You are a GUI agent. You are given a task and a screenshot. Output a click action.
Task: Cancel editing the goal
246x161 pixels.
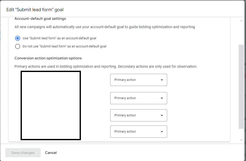pos(51,153)
